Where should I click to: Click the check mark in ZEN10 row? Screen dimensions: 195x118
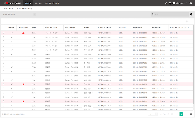pyautogui.click(x=11, y=71)
